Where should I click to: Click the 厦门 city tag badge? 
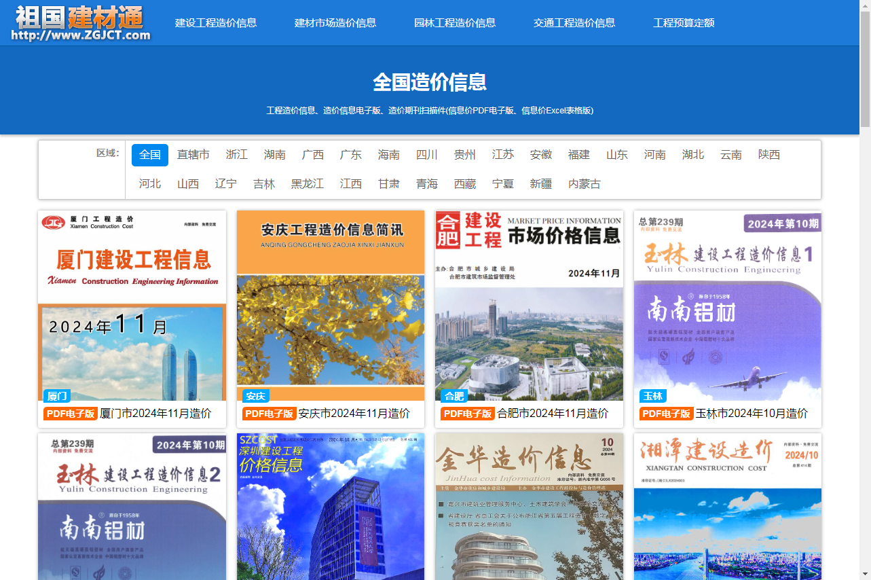(57, 396)
